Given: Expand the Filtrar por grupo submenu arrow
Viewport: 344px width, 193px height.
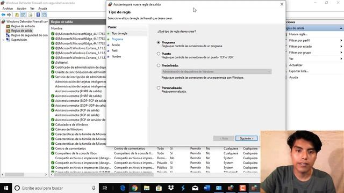Looking at the screenshot, I should click(341, 53).
